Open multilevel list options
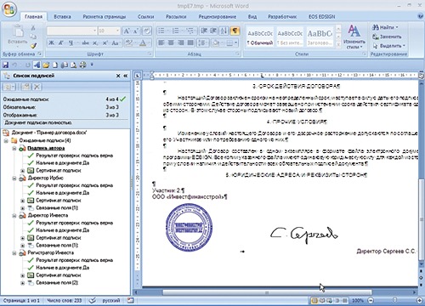 (x=190, y=31)
